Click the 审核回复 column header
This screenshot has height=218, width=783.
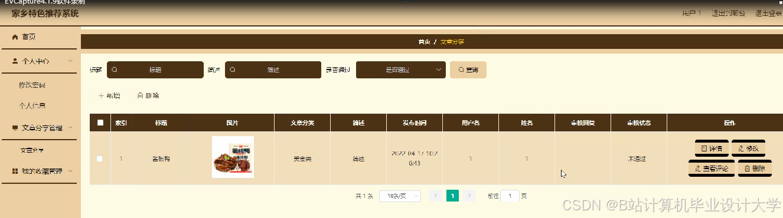coord(583,123)
